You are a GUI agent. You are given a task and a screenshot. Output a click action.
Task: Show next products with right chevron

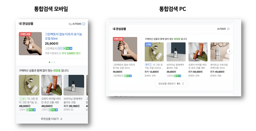coord(229,51)
